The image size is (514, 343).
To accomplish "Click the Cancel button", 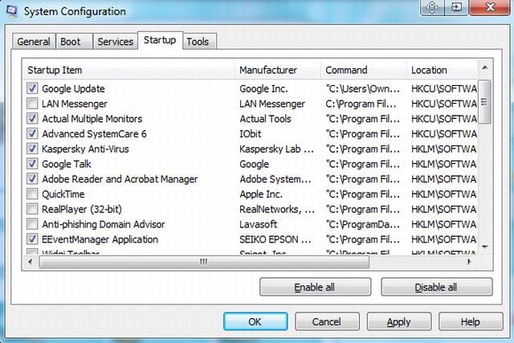I will (327, 321).
